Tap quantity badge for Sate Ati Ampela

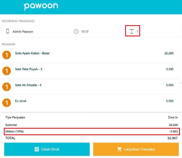[6, 87]
